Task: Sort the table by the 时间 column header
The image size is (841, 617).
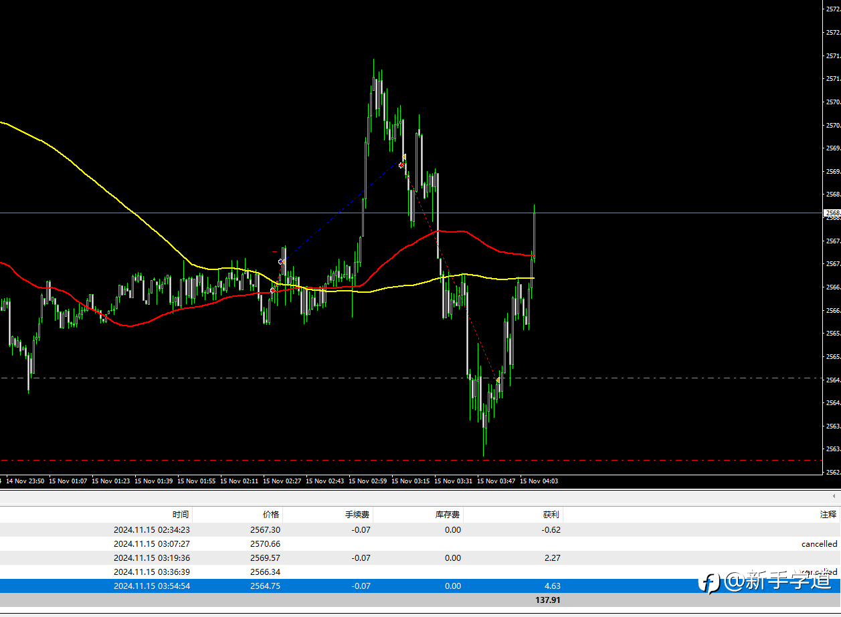Action: tap(180, 515)
